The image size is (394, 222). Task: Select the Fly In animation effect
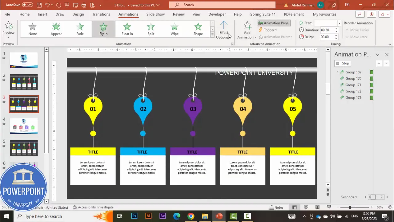click(x=103, y=29)
